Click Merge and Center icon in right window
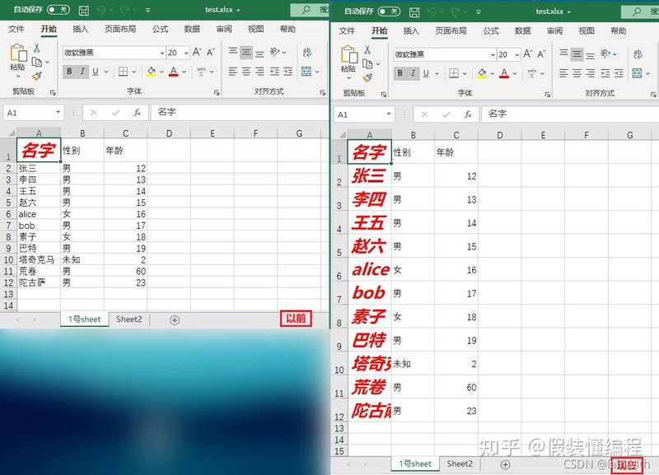The height and width of the screenshot is (475, 659). [x=637, y=73]
